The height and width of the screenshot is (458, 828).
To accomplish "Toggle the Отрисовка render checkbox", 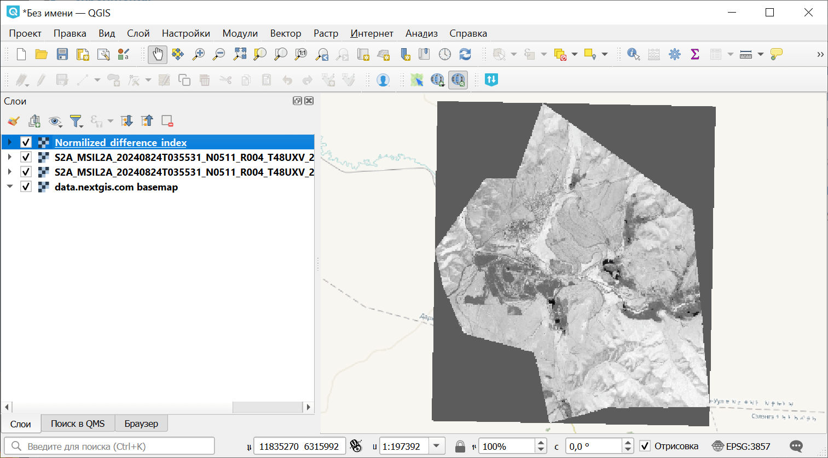I will click(645, 447).
